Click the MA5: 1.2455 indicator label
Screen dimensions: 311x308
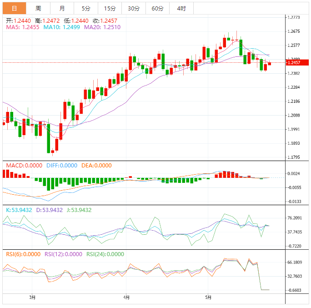[x=23, y=27]
